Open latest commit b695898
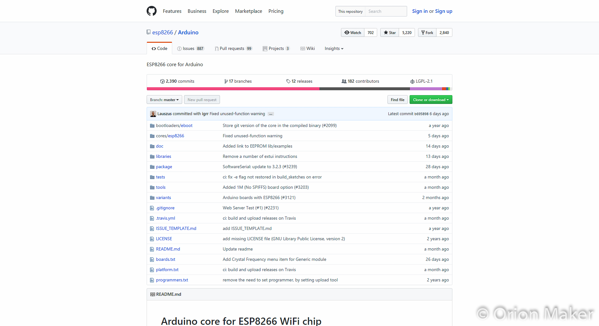The image size is (599, 326). (421, 114)
